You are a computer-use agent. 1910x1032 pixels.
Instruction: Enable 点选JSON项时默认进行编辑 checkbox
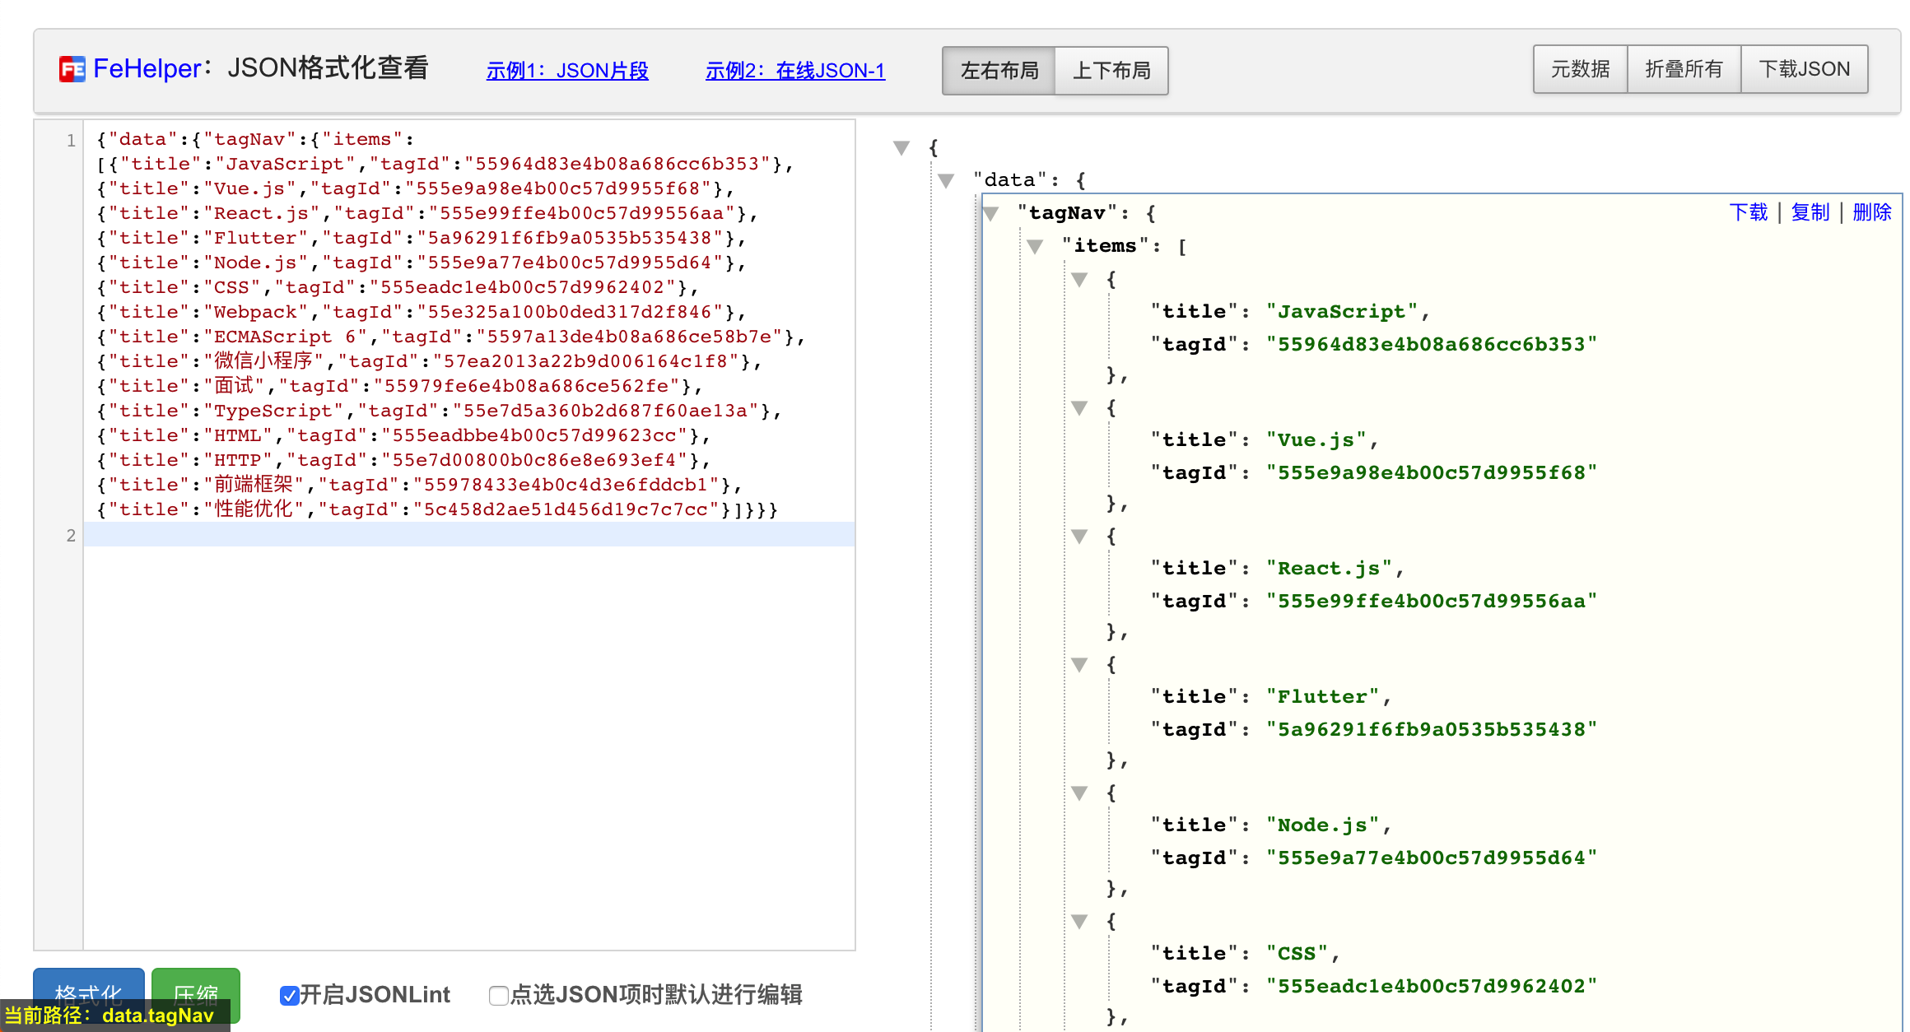[498, 996]
